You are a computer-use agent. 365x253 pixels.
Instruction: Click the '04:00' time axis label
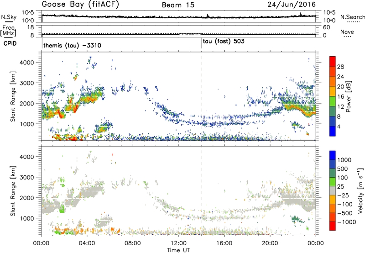click(87, 243)
